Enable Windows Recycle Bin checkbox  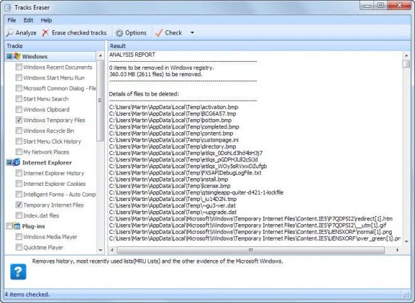point(19,130)
